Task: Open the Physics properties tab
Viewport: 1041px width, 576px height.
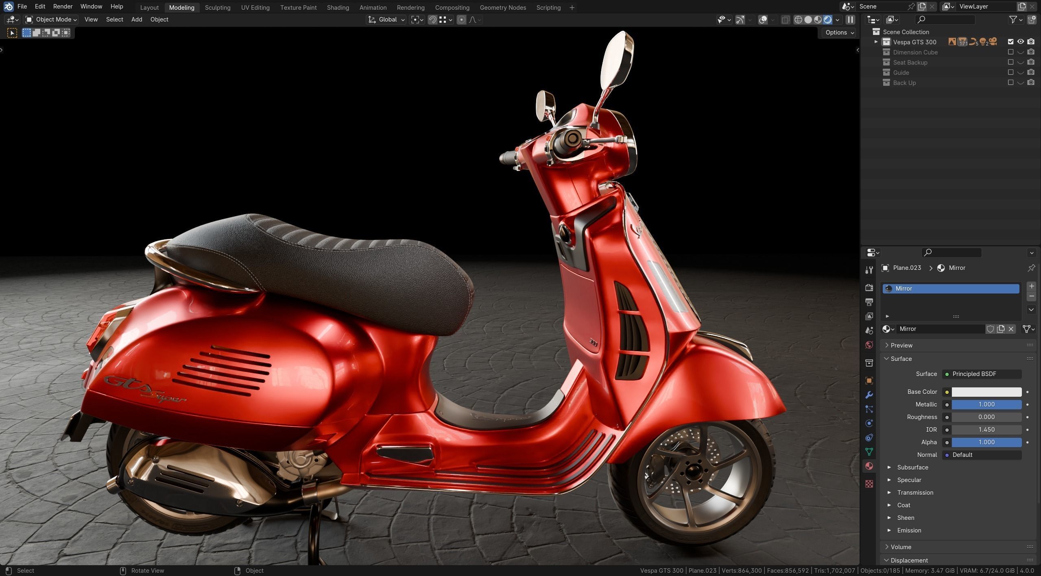Action: pos(869,423)
